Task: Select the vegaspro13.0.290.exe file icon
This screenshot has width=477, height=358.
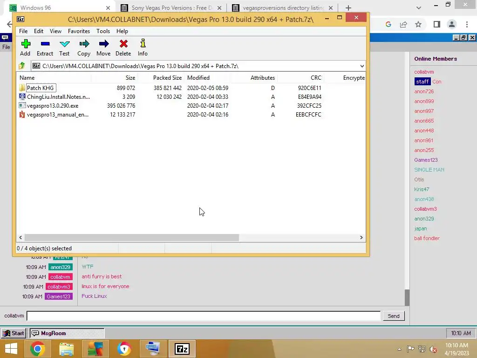Action: [x=22, y=106]
